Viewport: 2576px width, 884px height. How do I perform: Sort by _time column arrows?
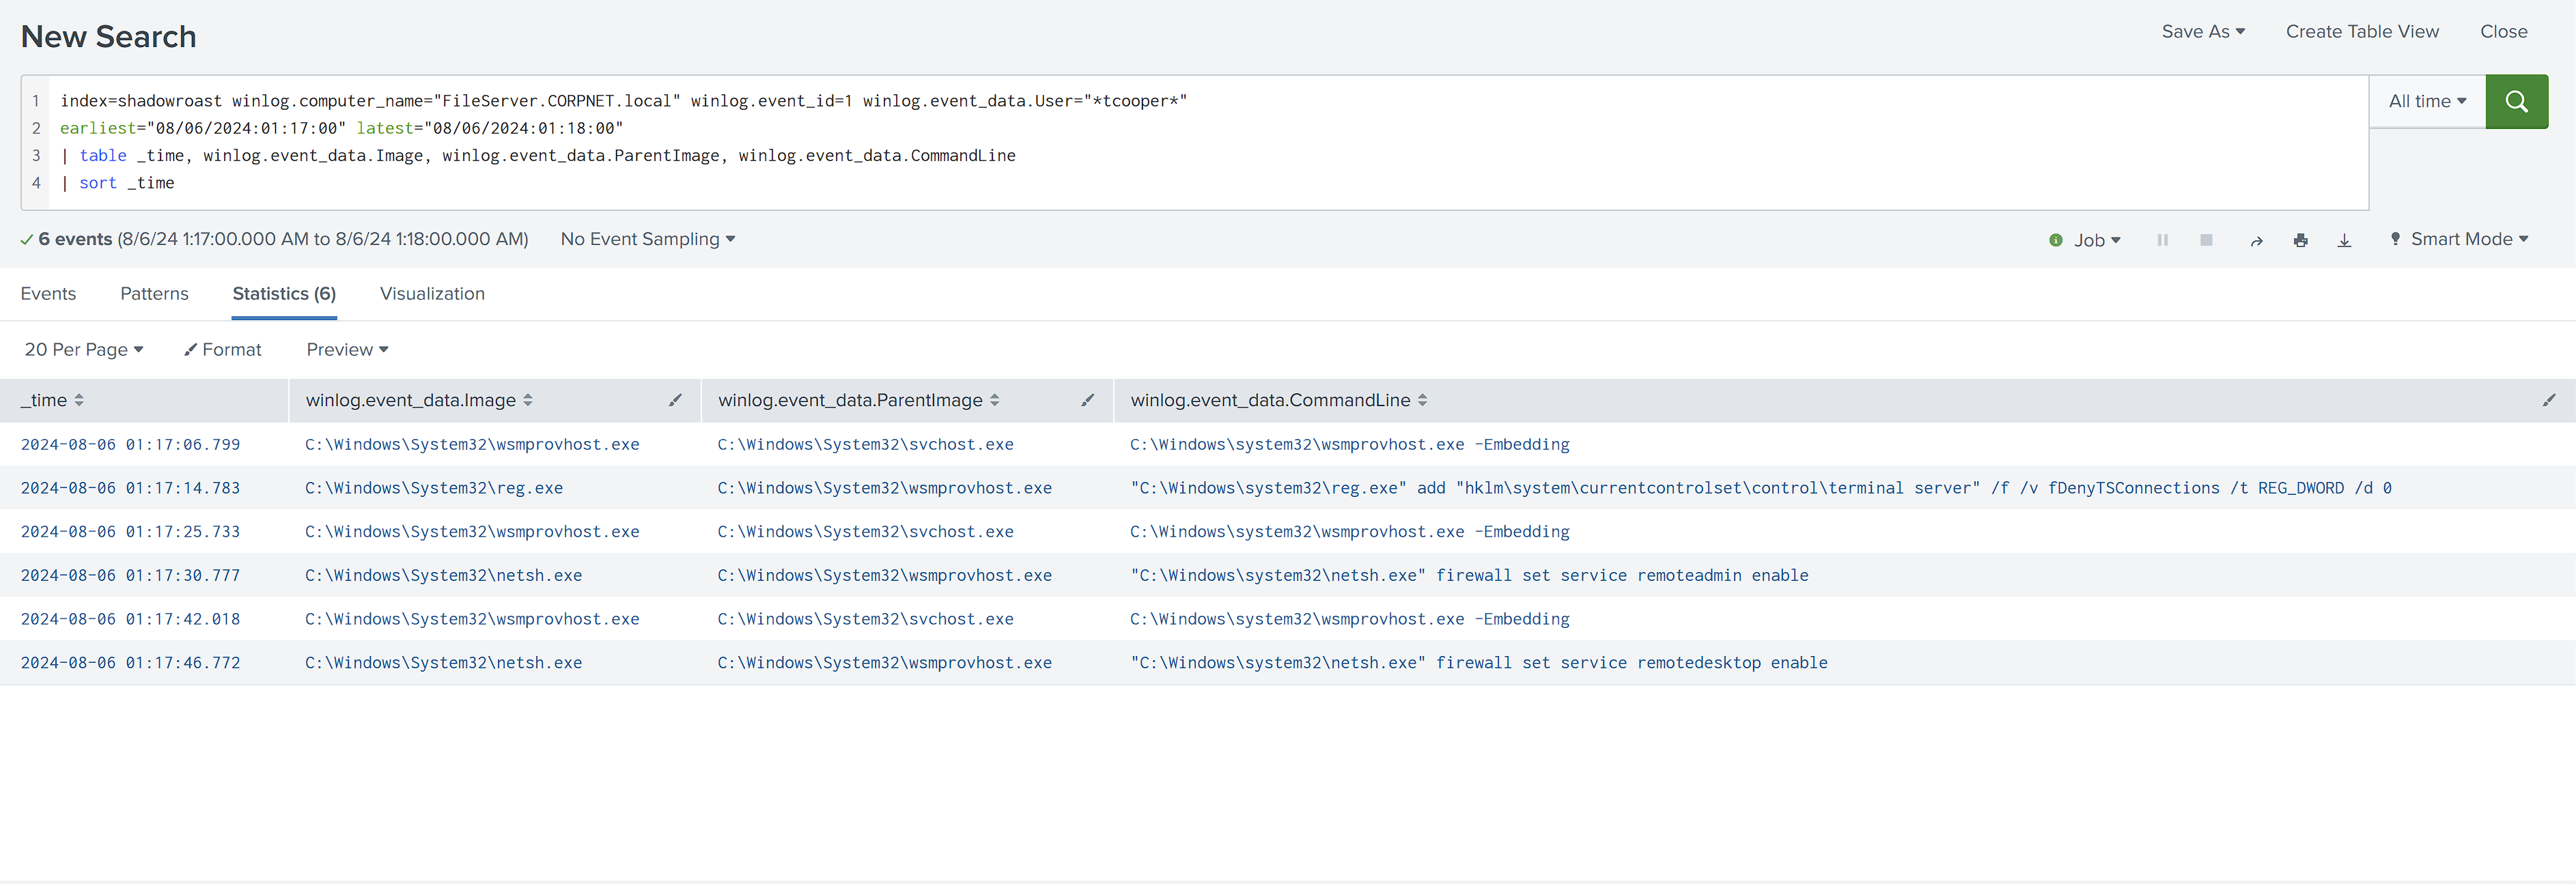click(79, 400)
